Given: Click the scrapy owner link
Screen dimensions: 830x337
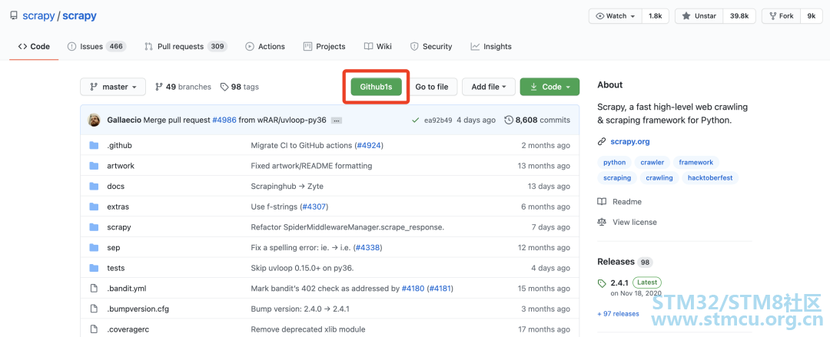Looking at the screenshot, I should pyautogui.click(x=38, y=16).
